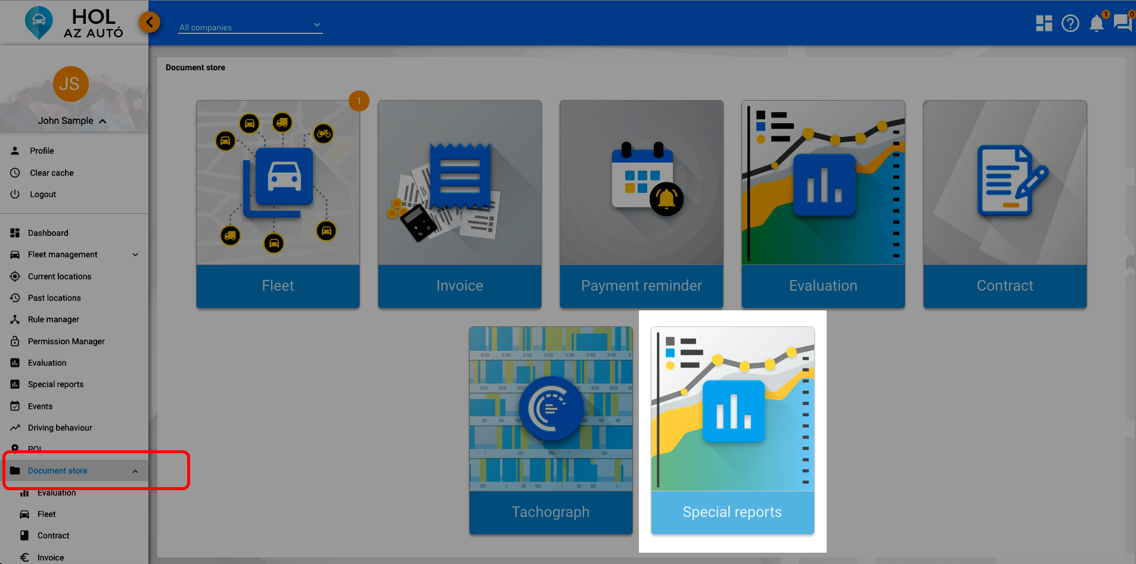
Task: Click the dashboard grid icon in header
Action: coord(1044,23)
